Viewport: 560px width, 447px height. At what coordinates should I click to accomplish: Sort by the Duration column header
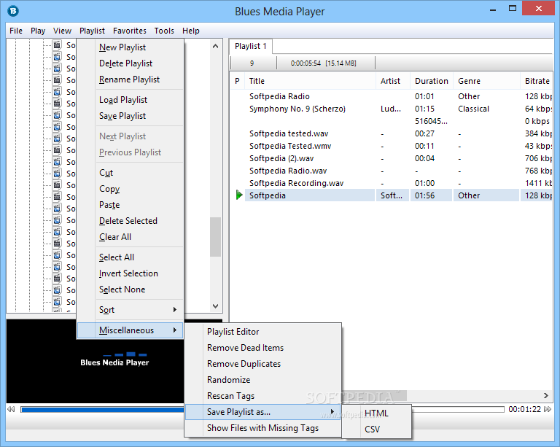pyautogui.click(x=432, y=81)
